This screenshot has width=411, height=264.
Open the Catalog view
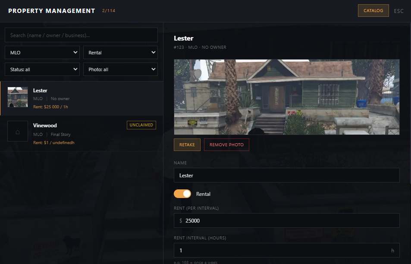click(373, 11)
